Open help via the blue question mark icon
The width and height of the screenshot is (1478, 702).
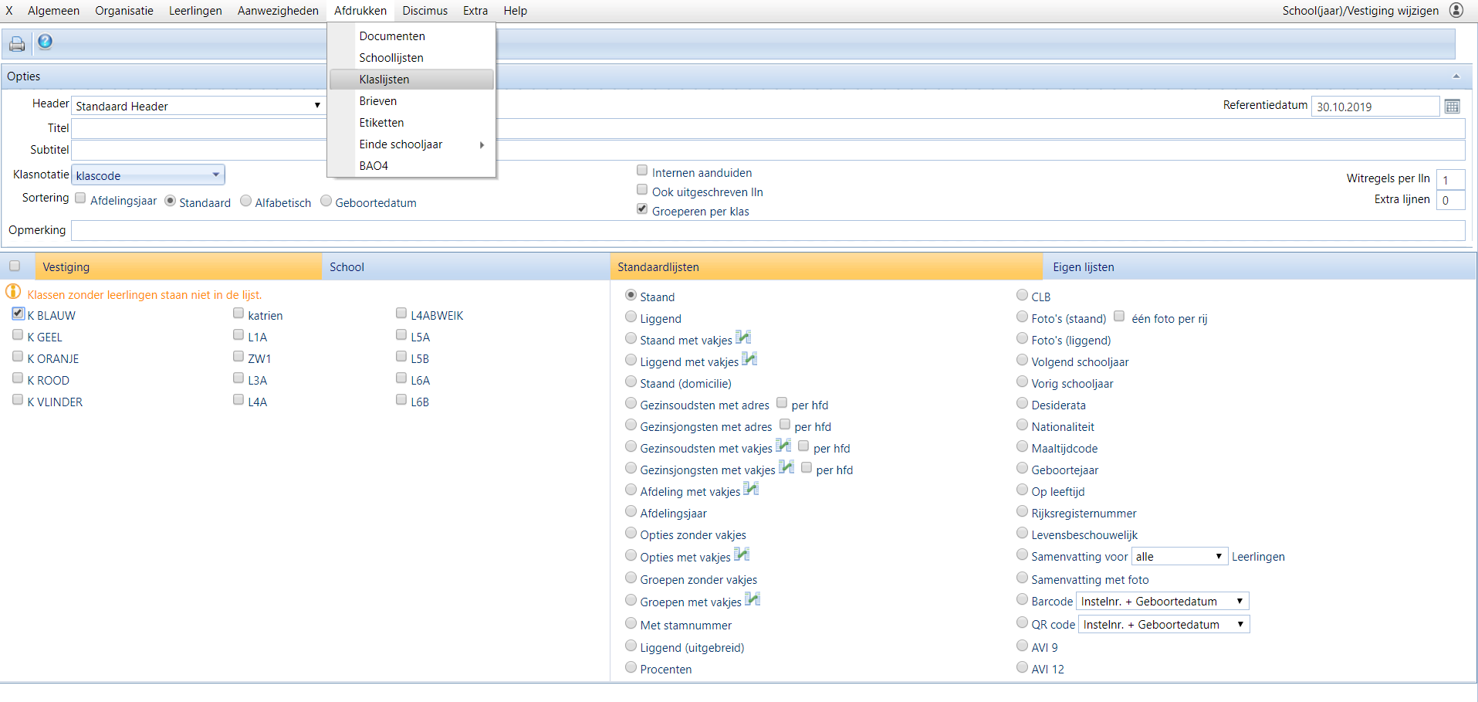click(46, 42)
